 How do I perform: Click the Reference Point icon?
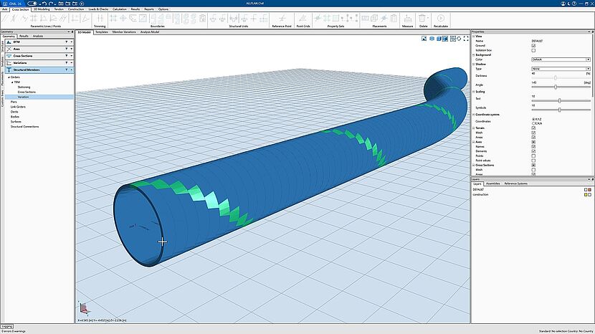(x=282, y=17)
